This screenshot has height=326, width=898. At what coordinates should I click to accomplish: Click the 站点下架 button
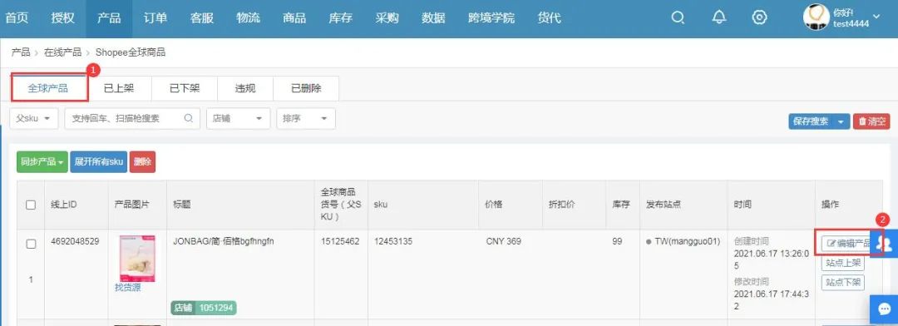(x=843, y=283)
